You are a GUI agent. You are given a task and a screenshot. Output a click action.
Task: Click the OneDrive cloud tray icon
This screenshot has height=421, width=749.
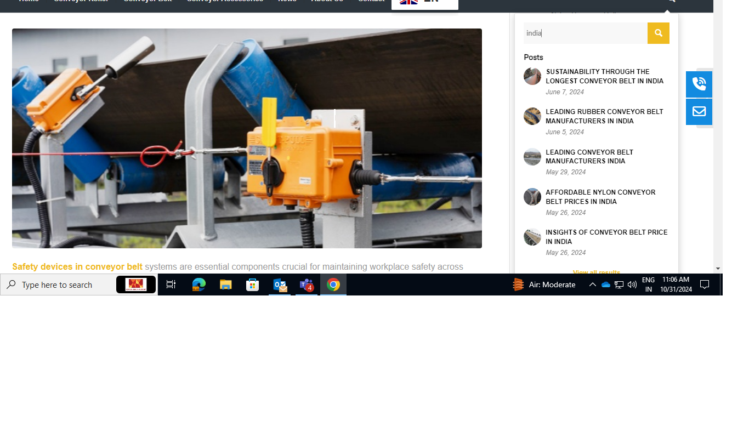click(x=605, y=285)
